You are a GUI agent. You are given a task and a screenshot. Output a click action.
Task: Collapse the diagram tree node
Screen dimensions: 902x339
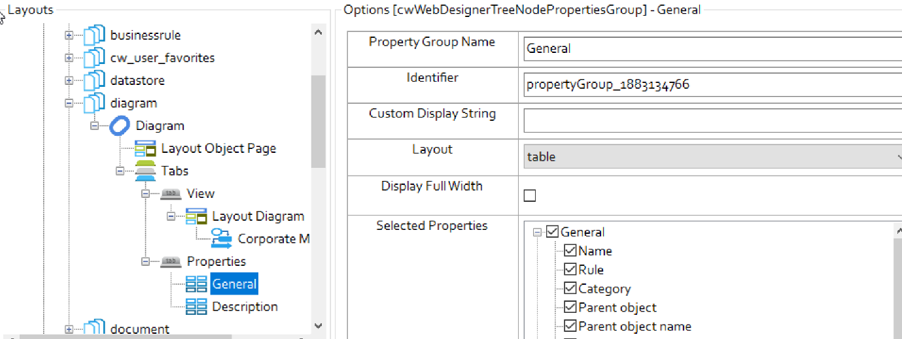tap(69, 103)
